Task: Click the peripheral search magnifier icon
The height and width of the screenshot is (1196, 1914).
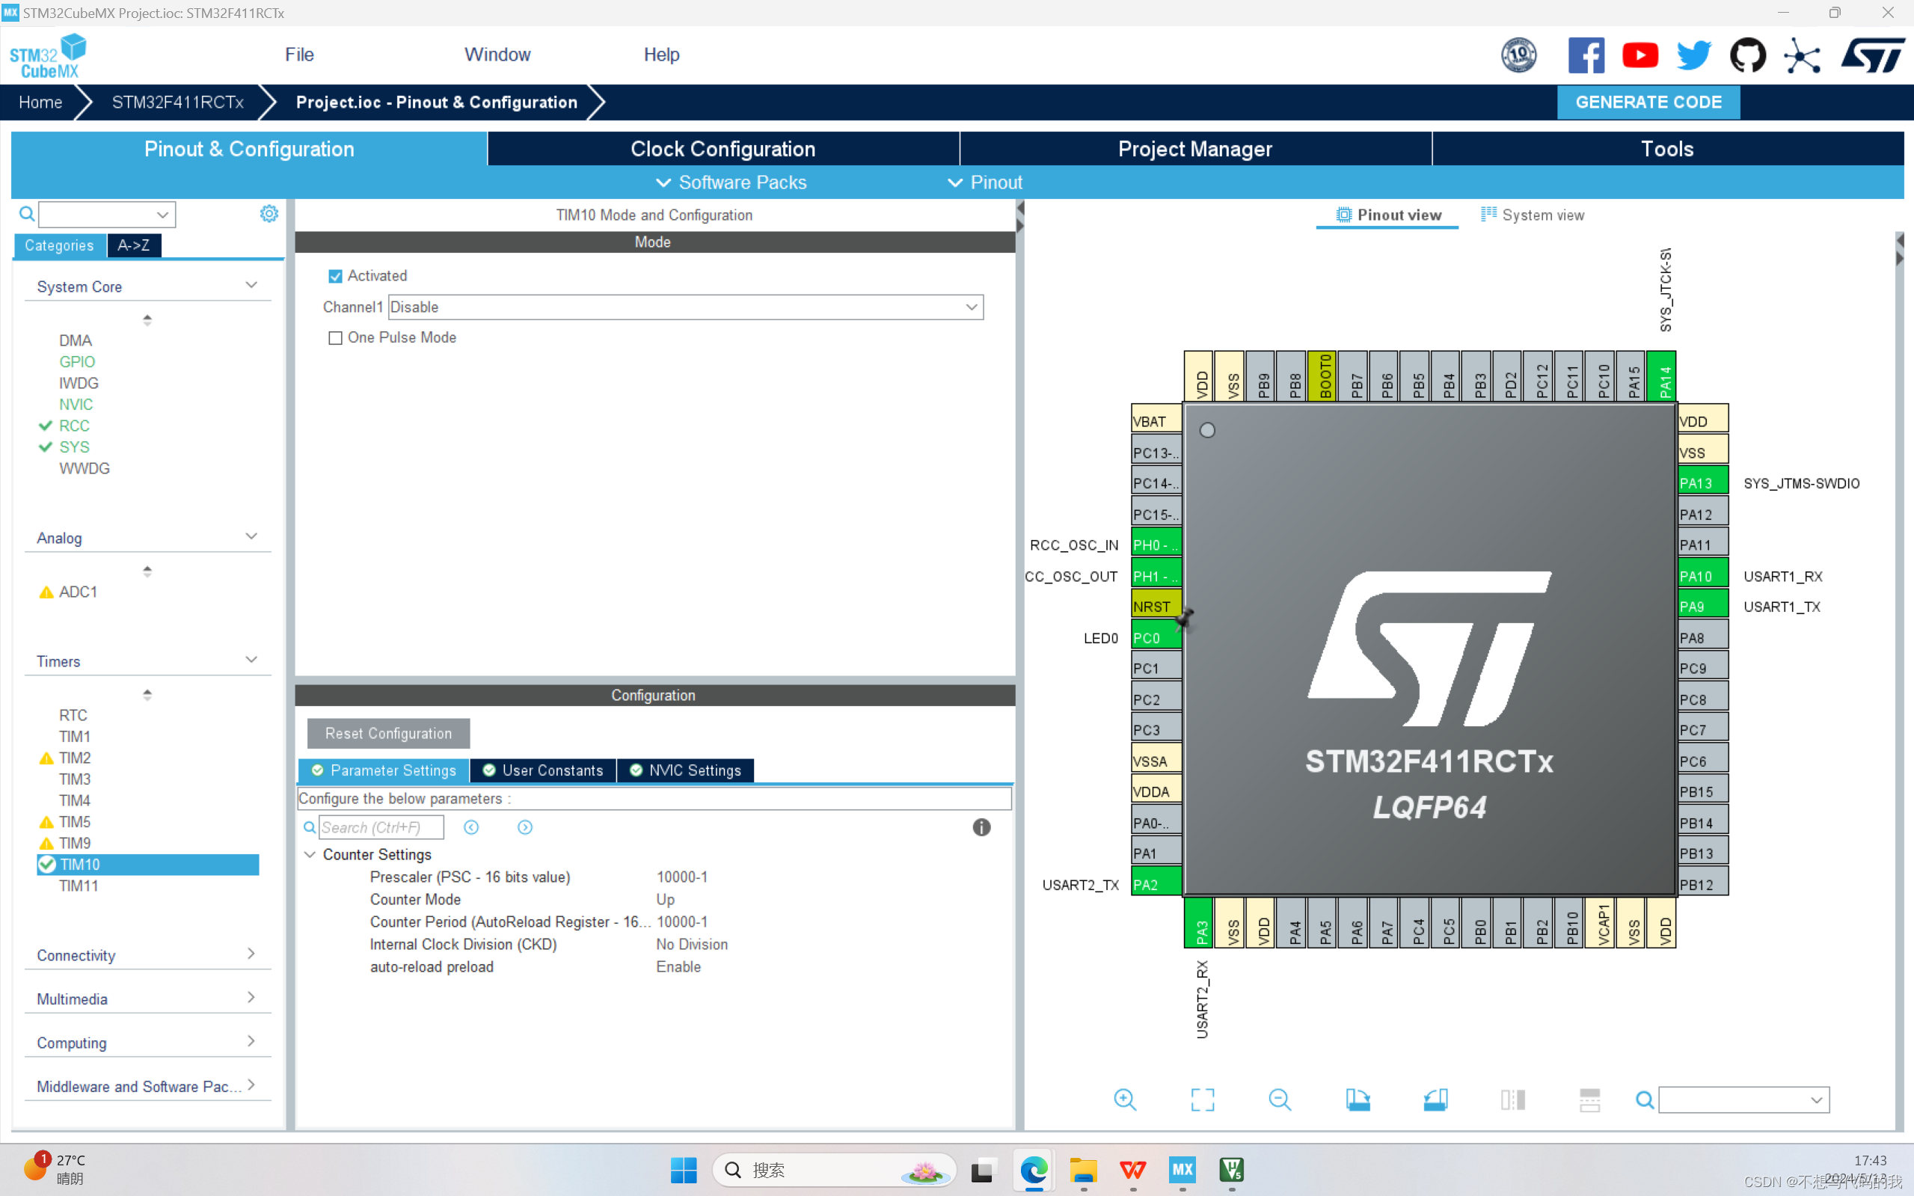Action: pos(27,214)
